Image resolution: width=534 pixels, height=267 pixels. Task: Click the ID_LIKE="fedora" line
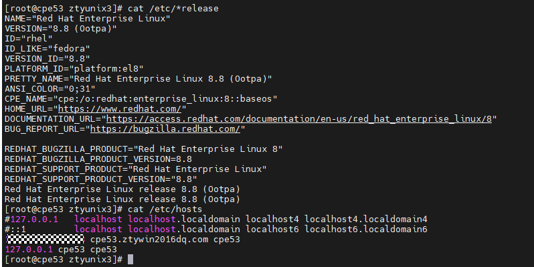(x=48, y=49)
